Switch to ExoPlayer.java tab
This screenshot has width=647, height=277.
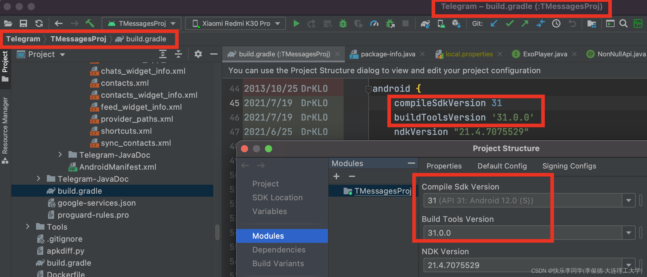pos(545,54)
